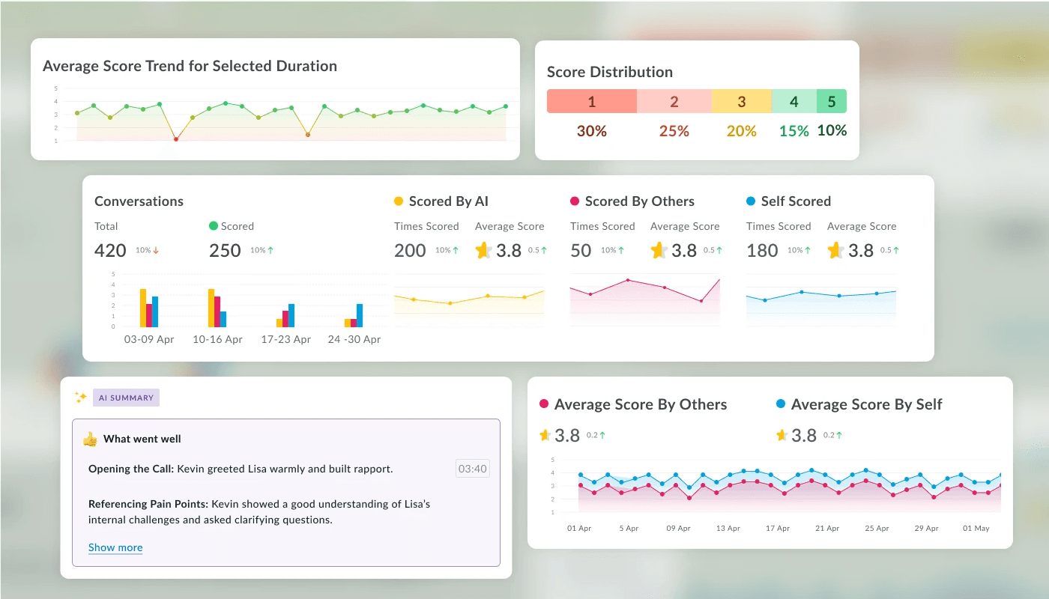The width and height of the screenshot is (1049, 599).
Task: Click the Referencing Pain Points summary paragraph
Action: coord(259,511)
